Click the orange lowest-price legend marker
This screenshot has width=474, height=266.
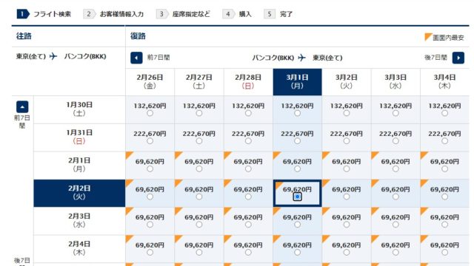428,37
